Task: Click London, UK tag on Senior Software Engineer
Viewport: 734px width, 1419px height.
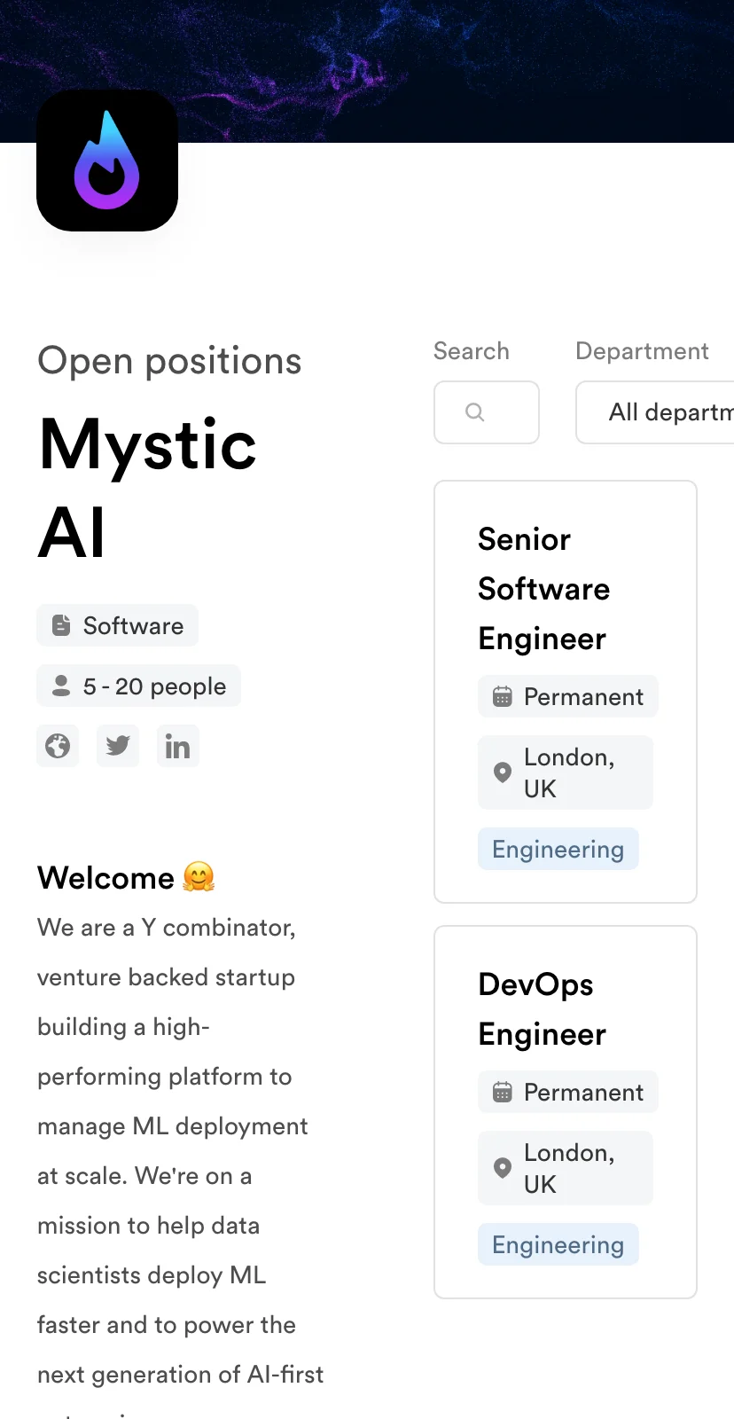Action: (x=566, y=772)
